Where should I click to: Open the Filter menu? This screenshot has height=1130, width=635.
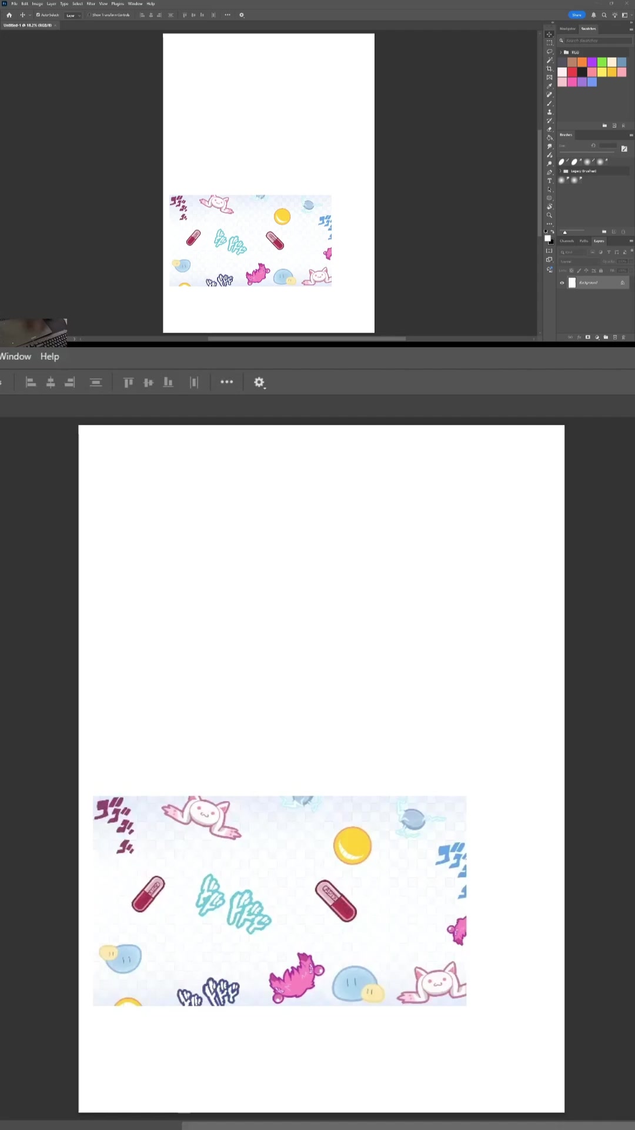coord(91,4)
